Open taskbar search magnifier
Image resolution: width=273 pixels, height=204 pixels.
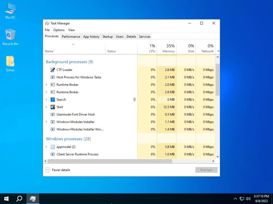point(19,199)
